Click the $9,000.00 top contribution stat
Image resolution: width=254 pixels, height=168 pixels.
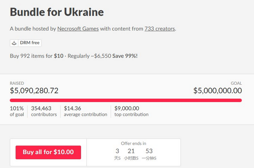pos(131,111)
